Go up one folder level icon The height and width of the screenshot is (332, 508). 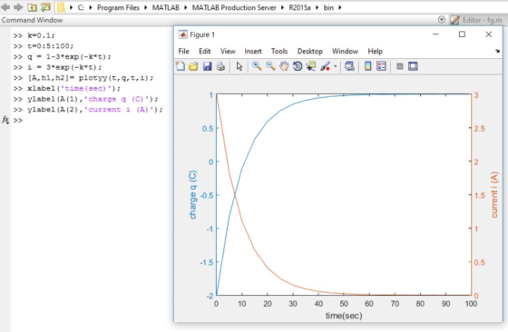pos(32,7)
